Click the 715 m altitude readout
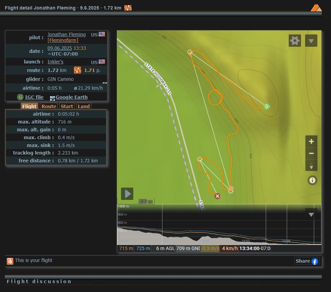 pyautogui.click(x=126, y=248)
